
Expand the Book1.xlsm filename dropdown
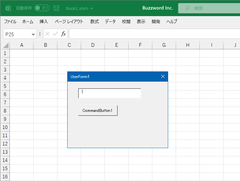click(x=92, y=9)
